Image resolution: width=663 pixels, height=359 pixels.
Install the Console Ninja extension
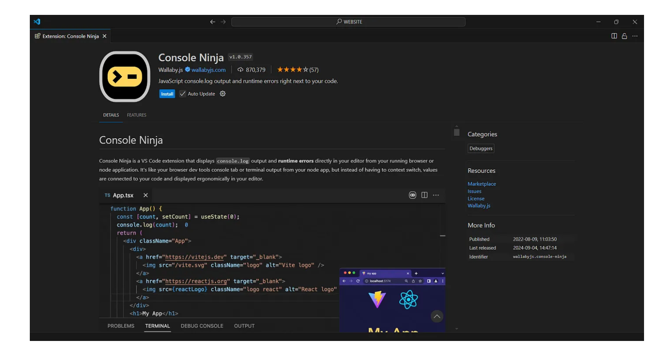tap(167, 94)
